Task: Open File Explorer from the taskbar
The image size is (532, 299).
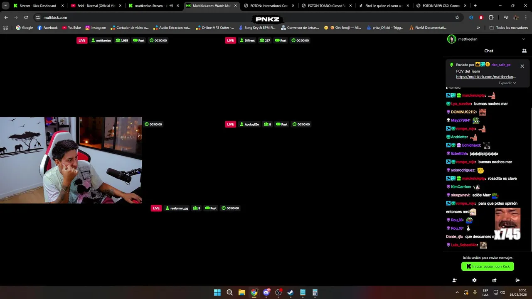Action: 241,292
